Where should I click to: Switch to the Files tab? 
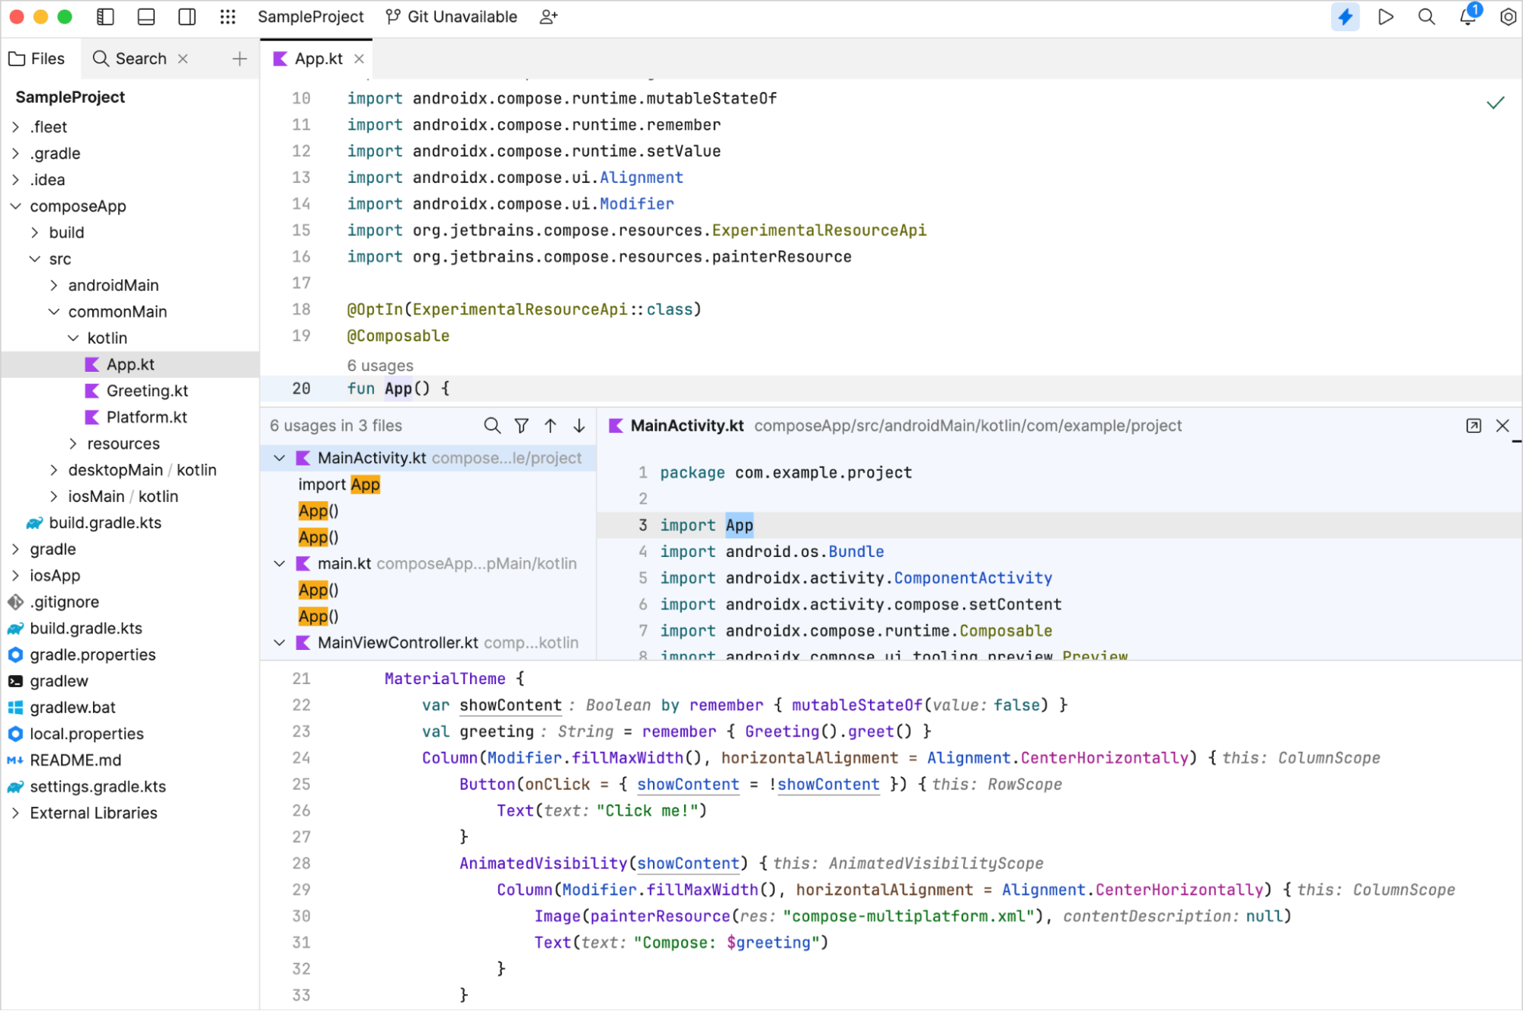[37, 59]
